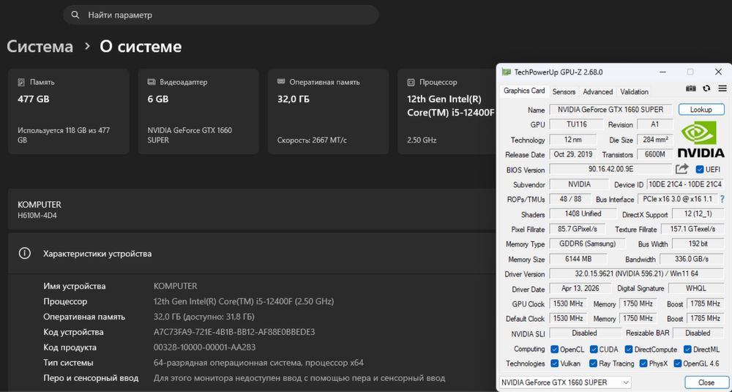Click the NVIDIA logo in GPU-Z

click(x=701, y=139)
